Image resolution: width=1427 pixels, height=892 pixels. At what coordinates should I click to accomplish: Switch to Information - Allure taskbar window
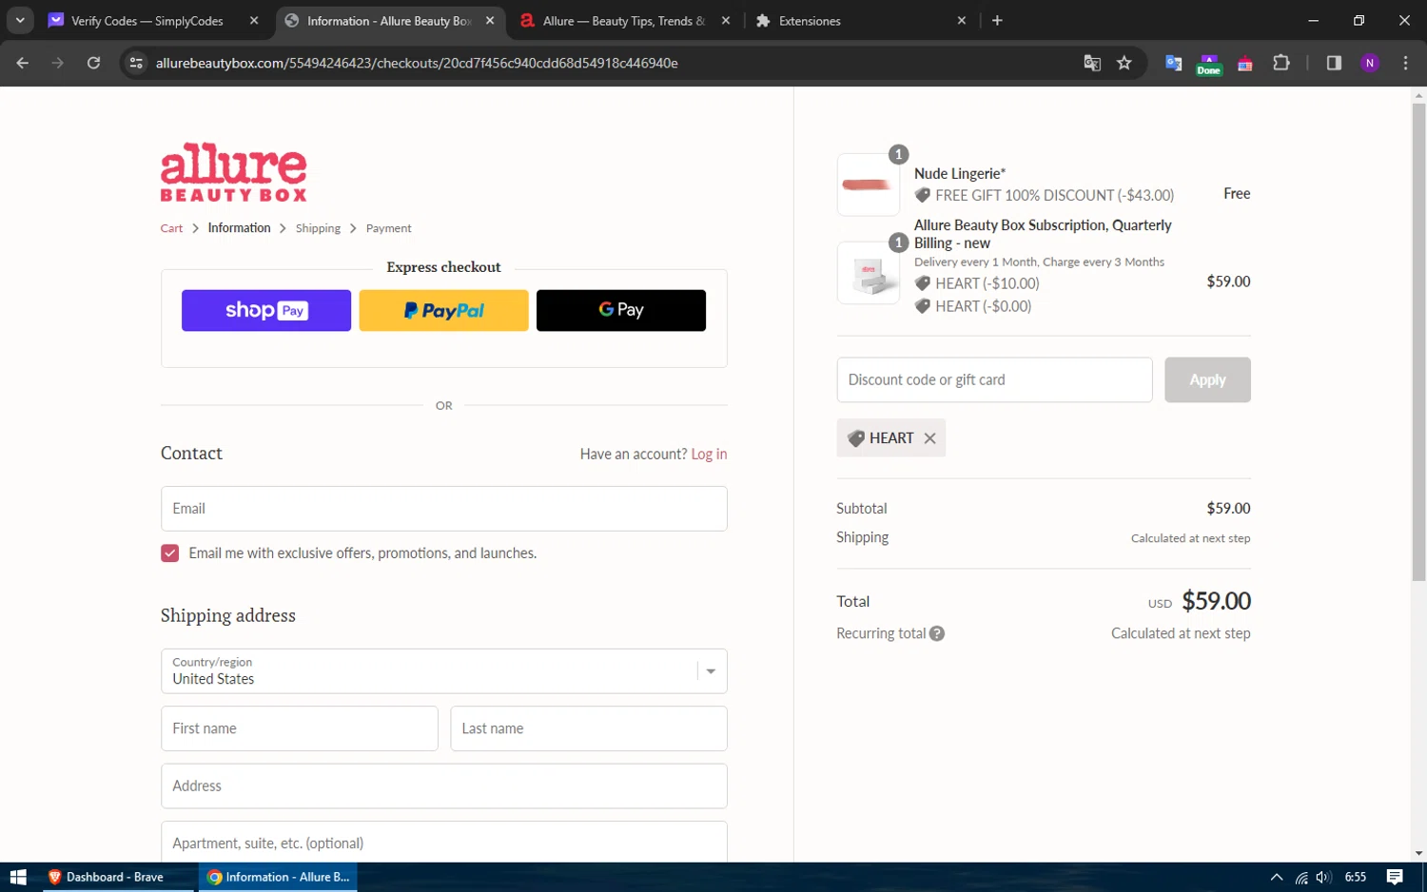[278, 877]
